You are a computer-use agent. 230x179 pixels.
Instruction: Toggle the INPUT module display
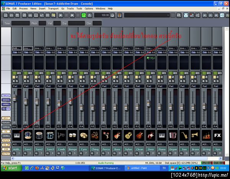[6, 118]
